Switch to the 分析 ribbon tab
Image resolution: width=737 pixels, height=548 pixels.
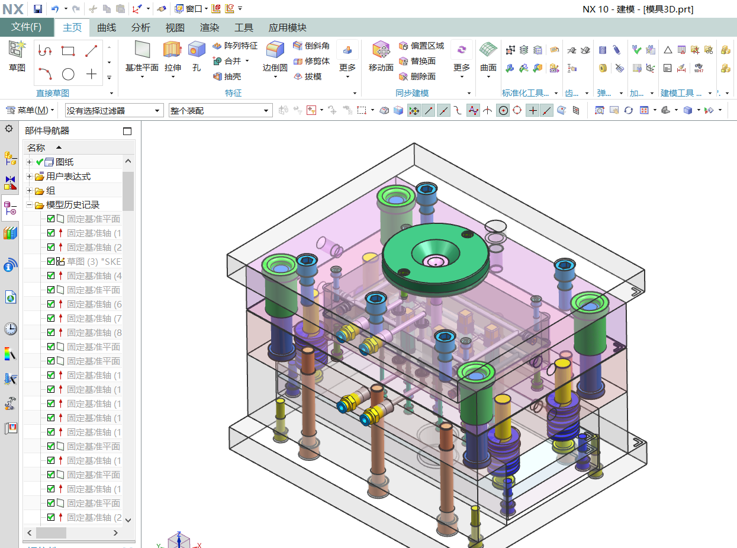[141, 27]
